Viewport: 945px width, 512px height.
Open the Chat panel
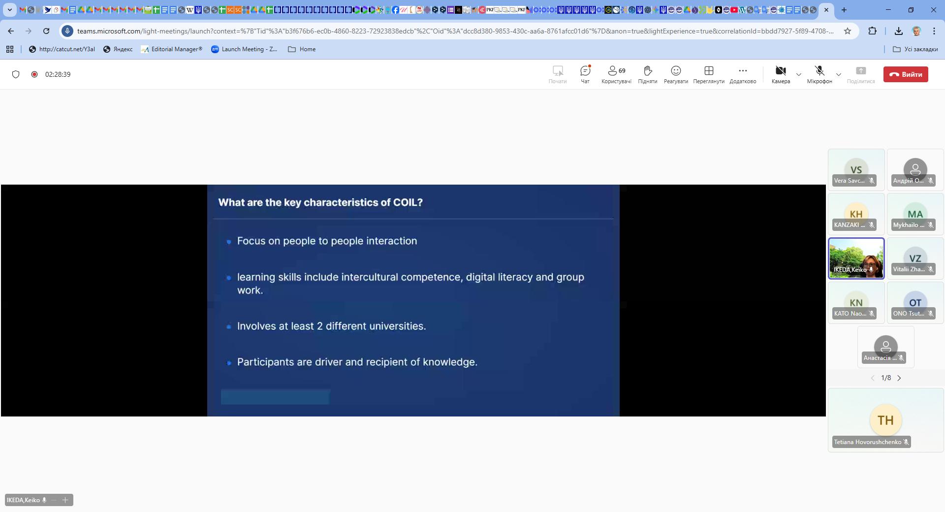tap(585, 74)
